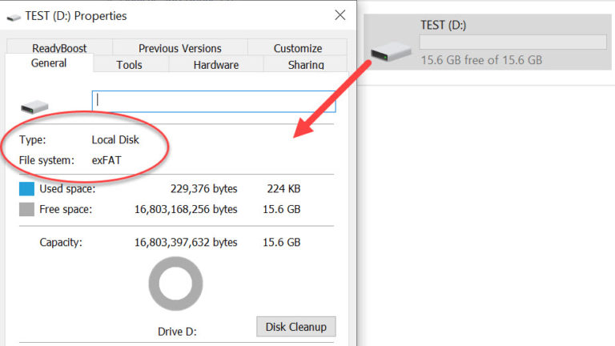
Task: Click the capacity donut chart
Action: click(175, 283)
